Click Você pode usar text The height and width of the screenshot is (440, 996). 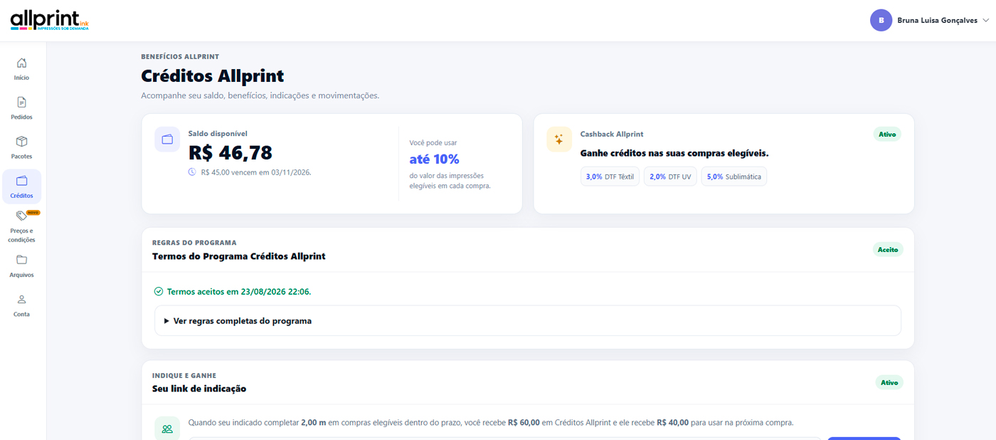coord(433,142)
